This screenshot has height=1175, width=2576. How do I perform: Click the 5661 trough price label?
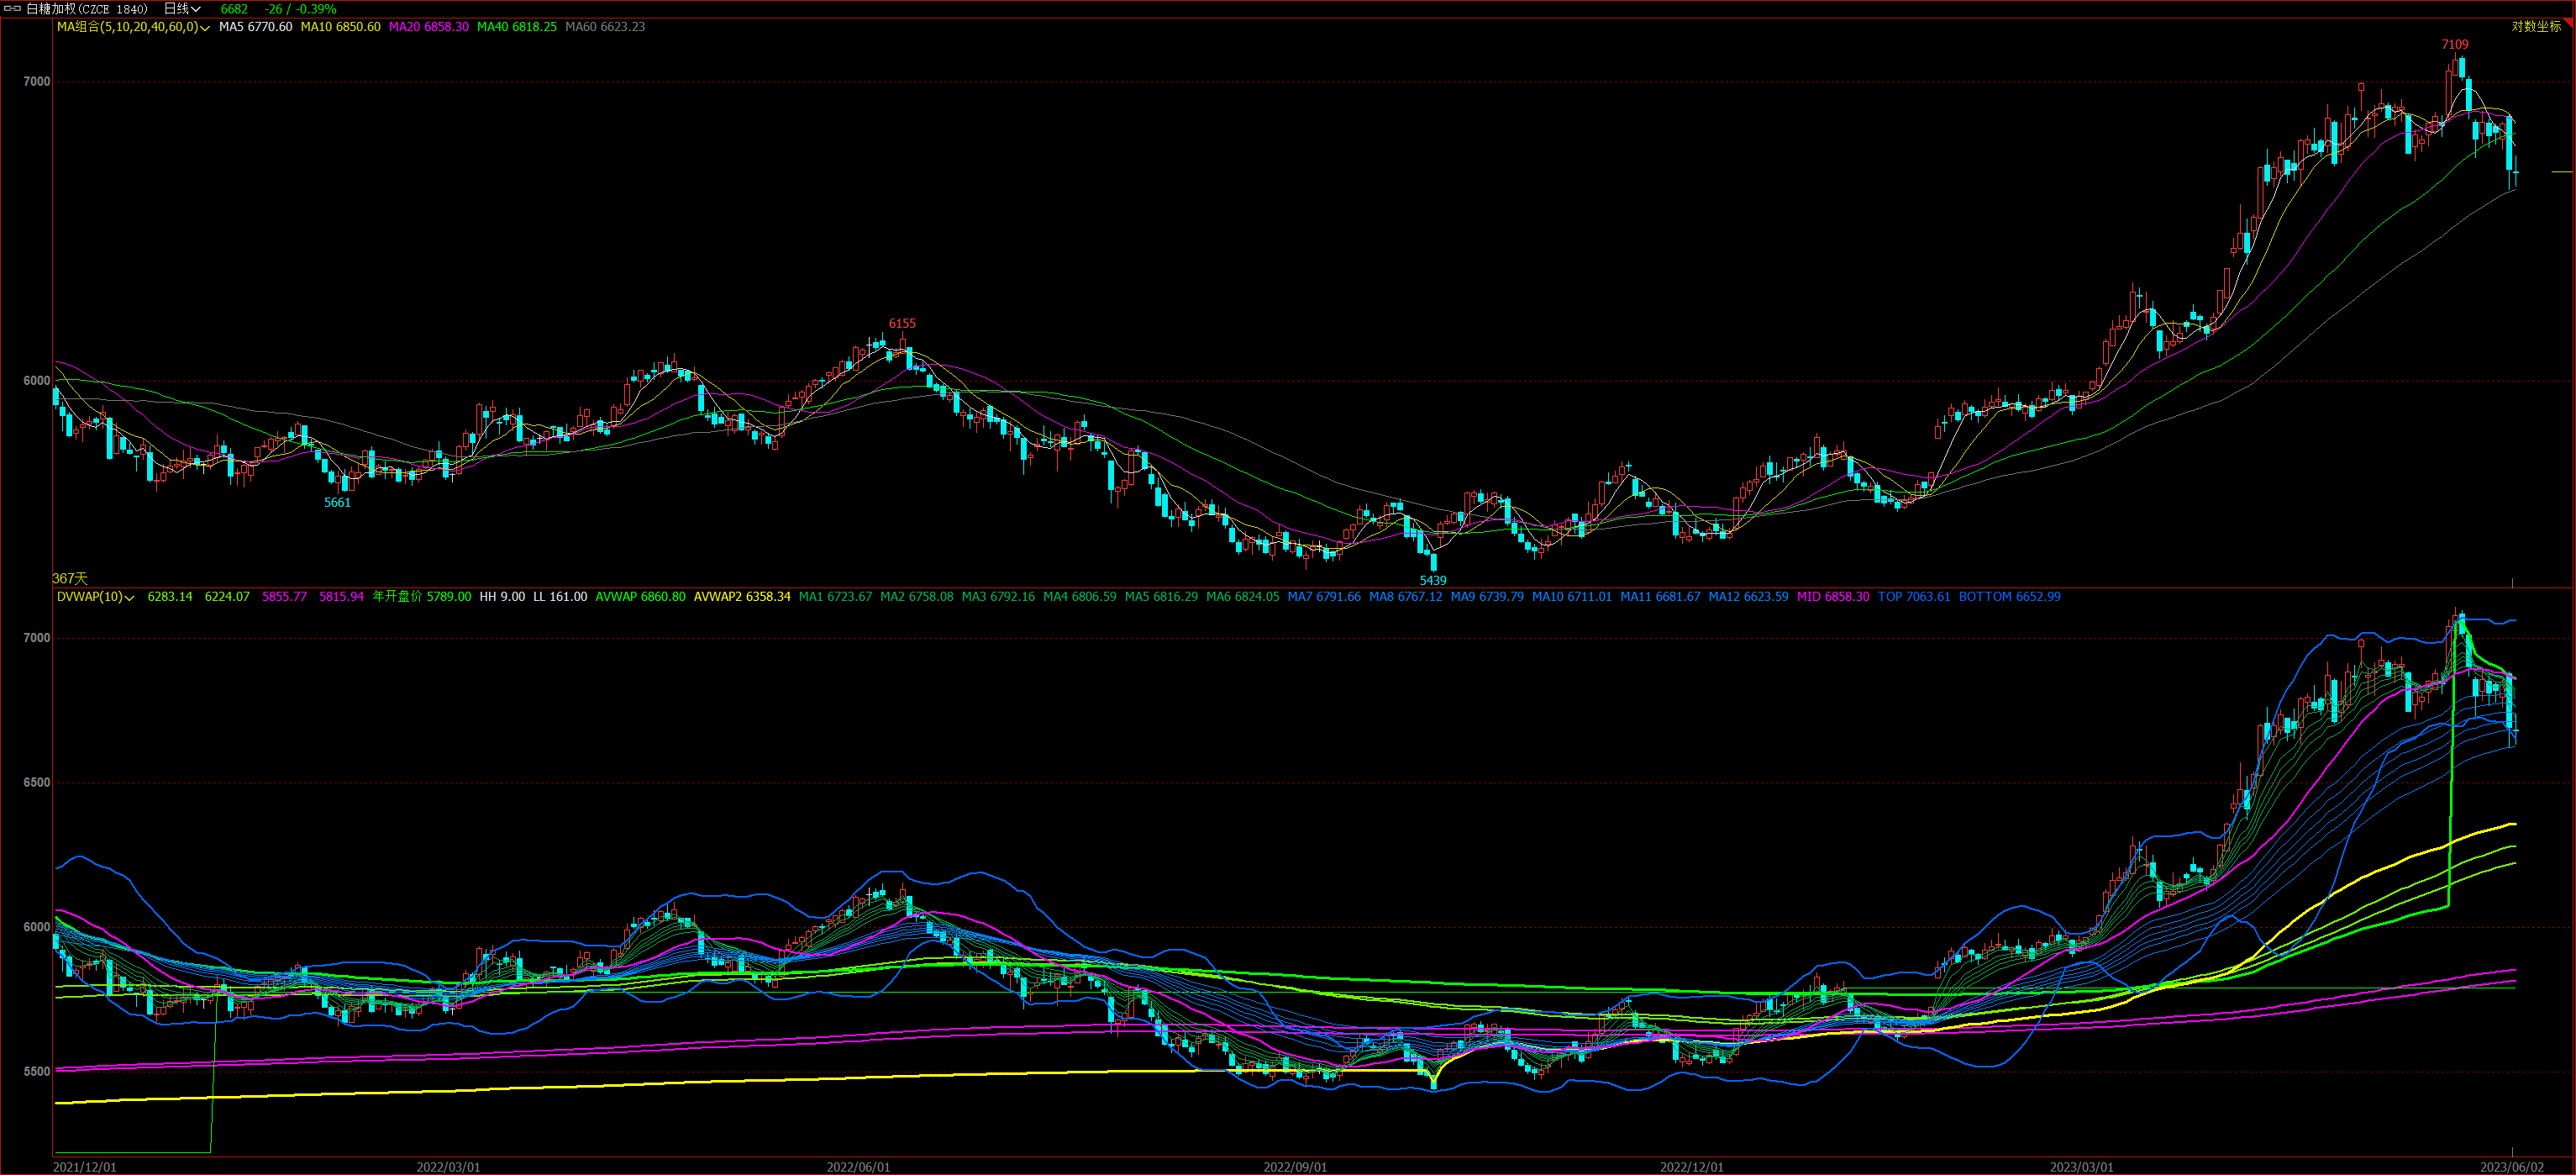(x=337, y=503)
